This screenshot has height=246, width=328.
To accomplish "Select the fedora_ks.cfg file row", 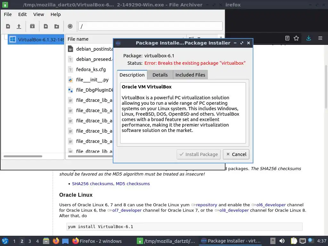I will point(90,70).
